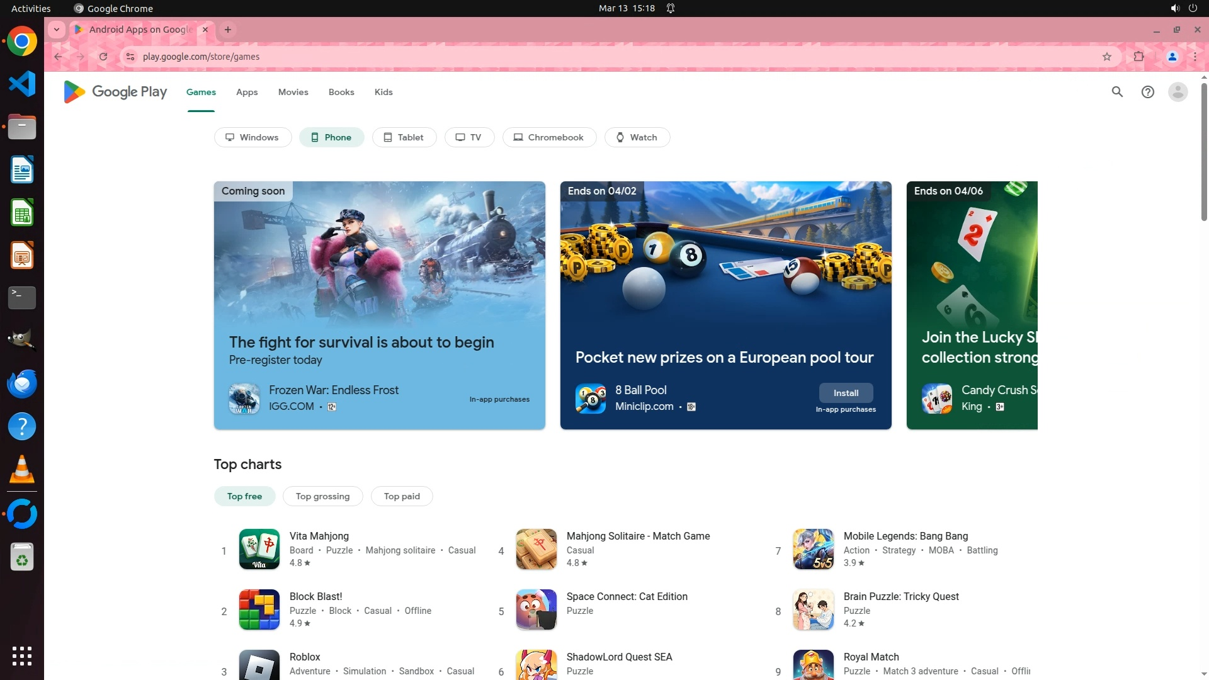Install the 8 Ball Pool game
This screenshot has width=1209, height=680.
click(x=846, y=393)
